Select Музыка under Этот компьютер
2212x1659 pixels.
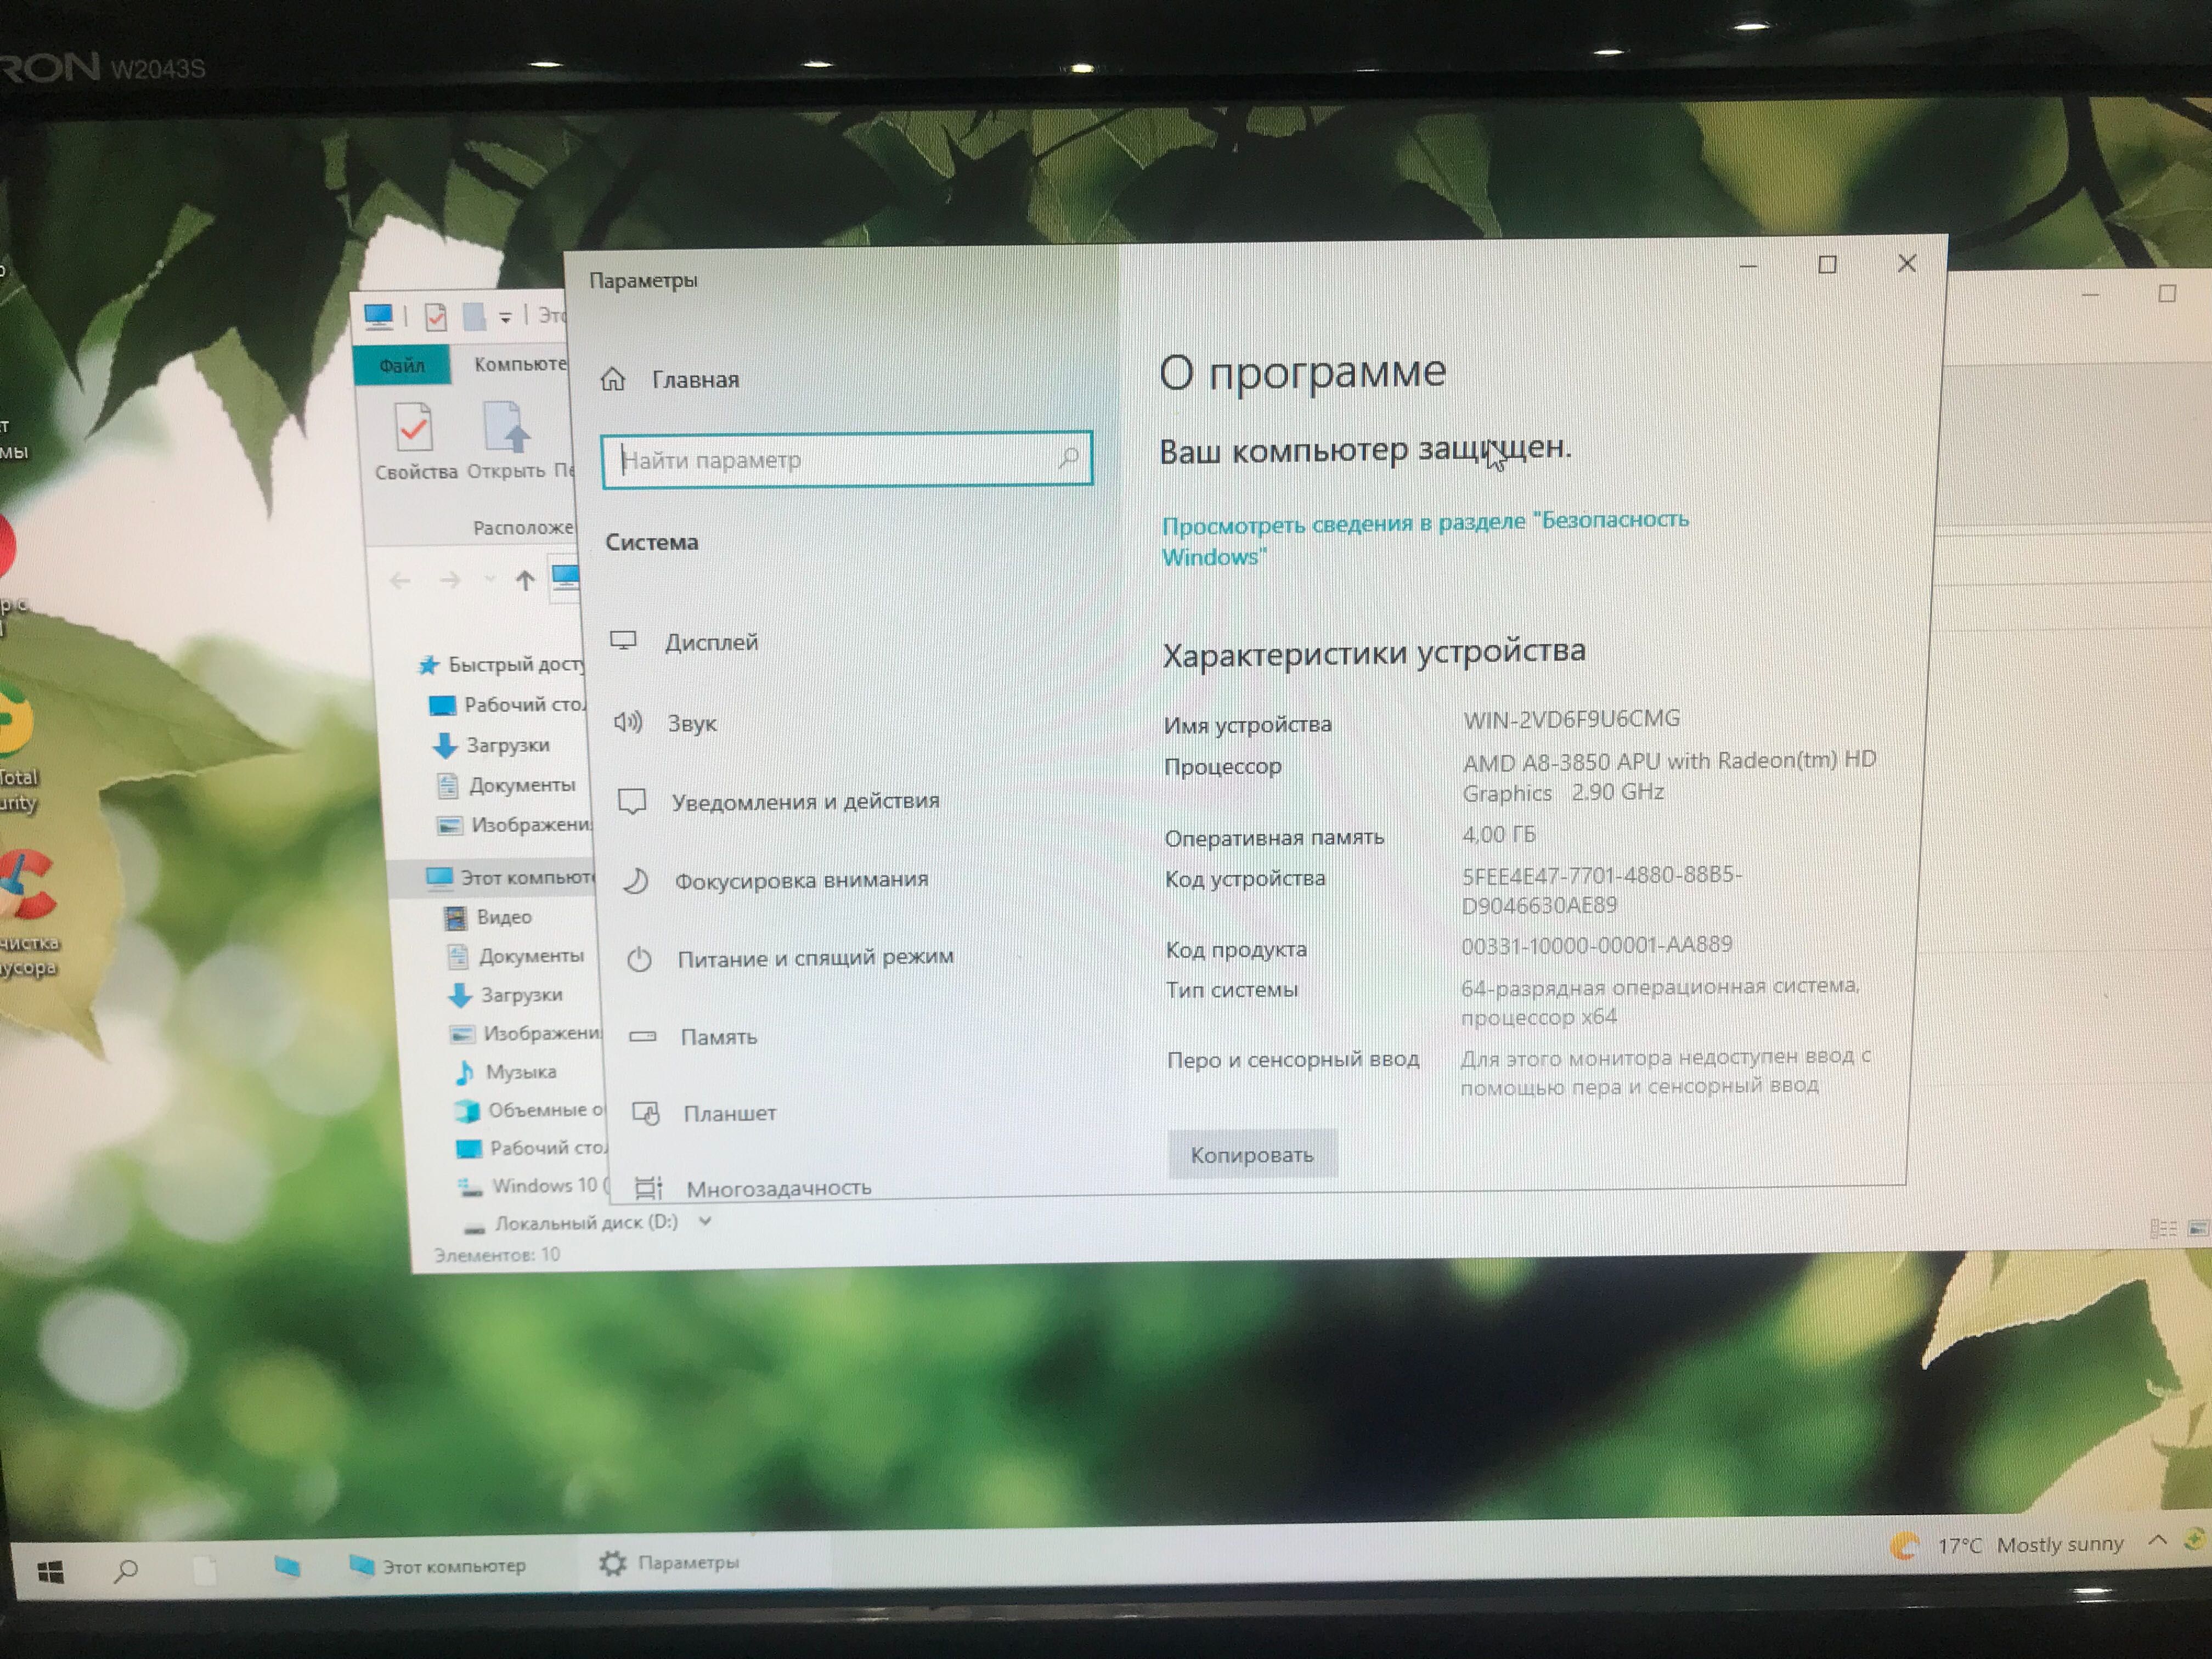click(505, 1072)
